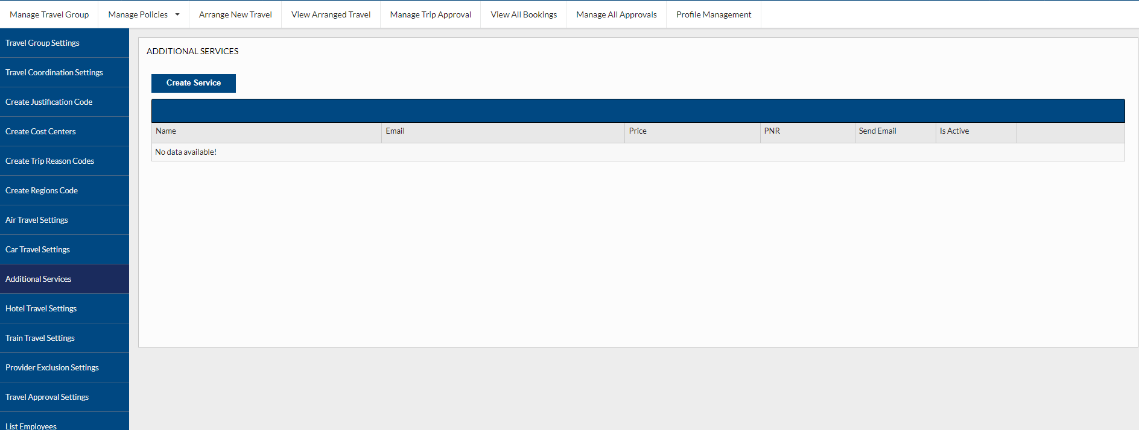
Task: Open Provider Exclusion Settings
Action: [x=65, y=367]
